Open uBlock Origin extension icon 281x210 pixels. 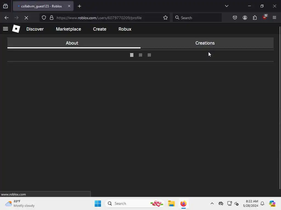pos(265,17)
